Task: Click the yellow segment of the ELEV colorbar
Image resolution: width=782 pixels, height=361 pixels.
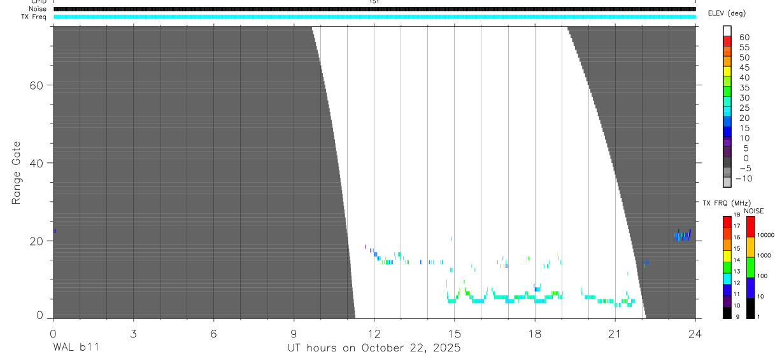Action: click(x=727, y=71)
